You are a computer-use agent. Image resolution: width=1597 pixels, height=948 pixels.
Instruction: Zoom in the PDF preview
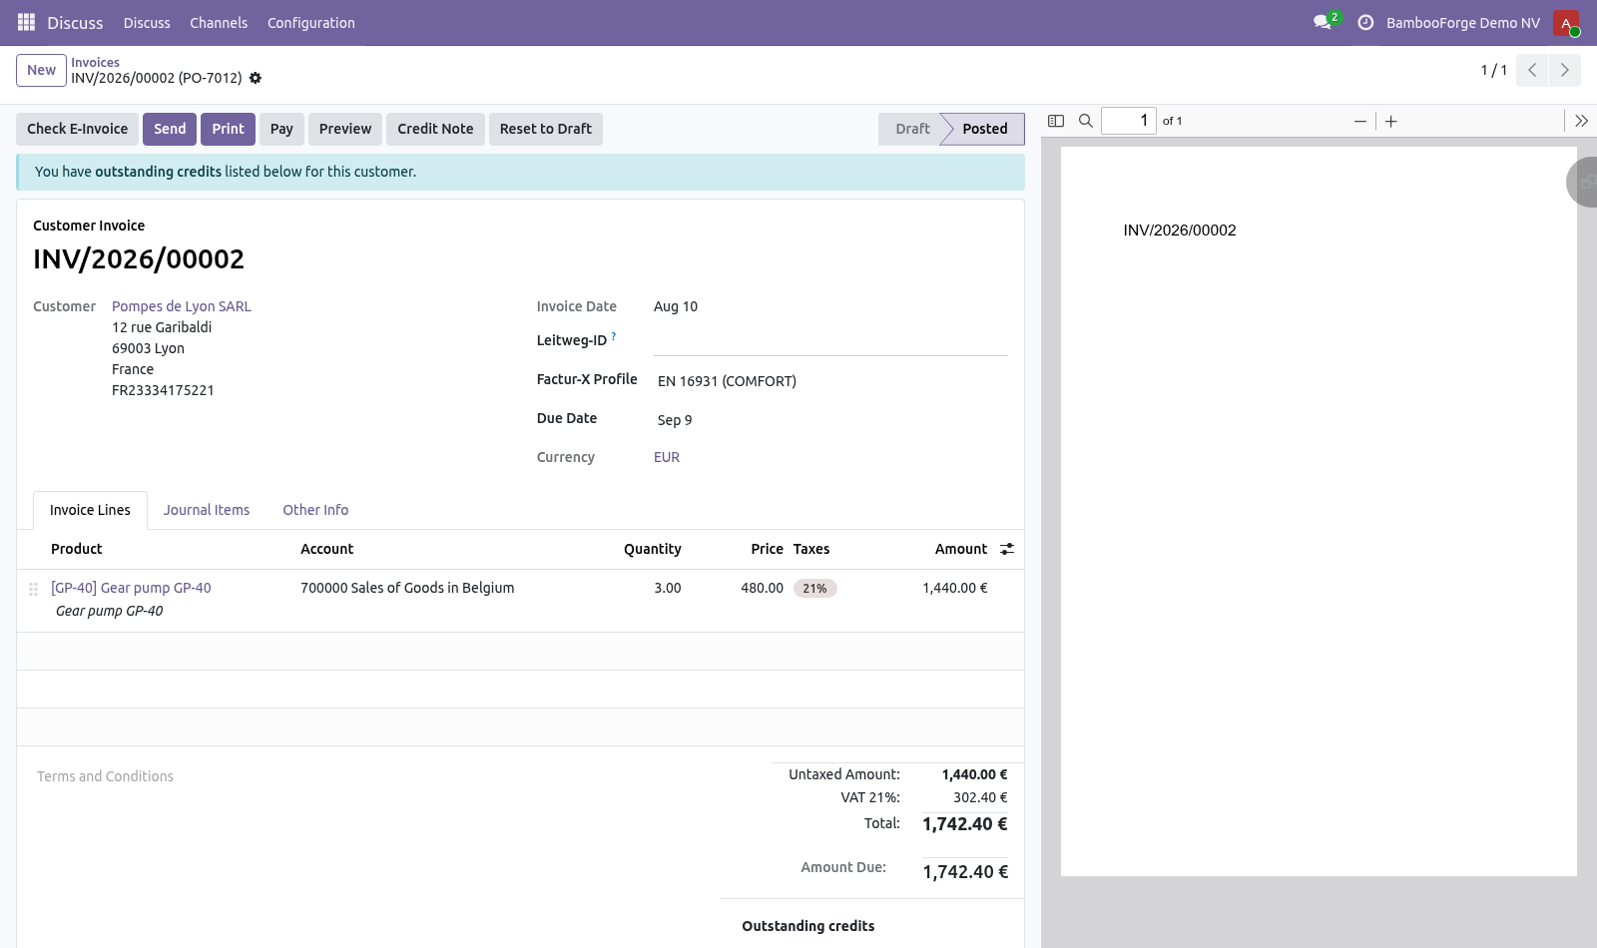point(1391,121)
